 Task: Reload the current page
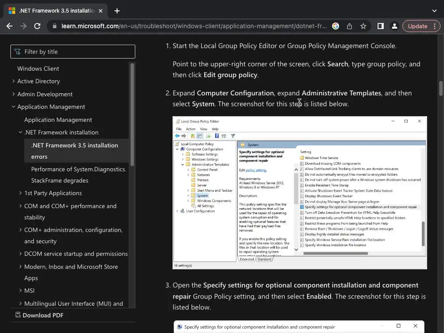tap(37, 26)
